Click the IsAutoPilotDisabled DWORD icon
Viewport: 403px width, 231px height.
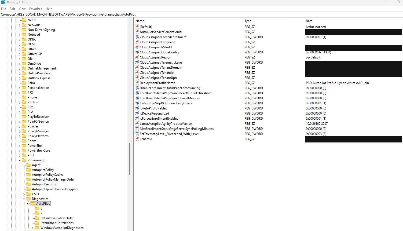(x=137, y=108)
